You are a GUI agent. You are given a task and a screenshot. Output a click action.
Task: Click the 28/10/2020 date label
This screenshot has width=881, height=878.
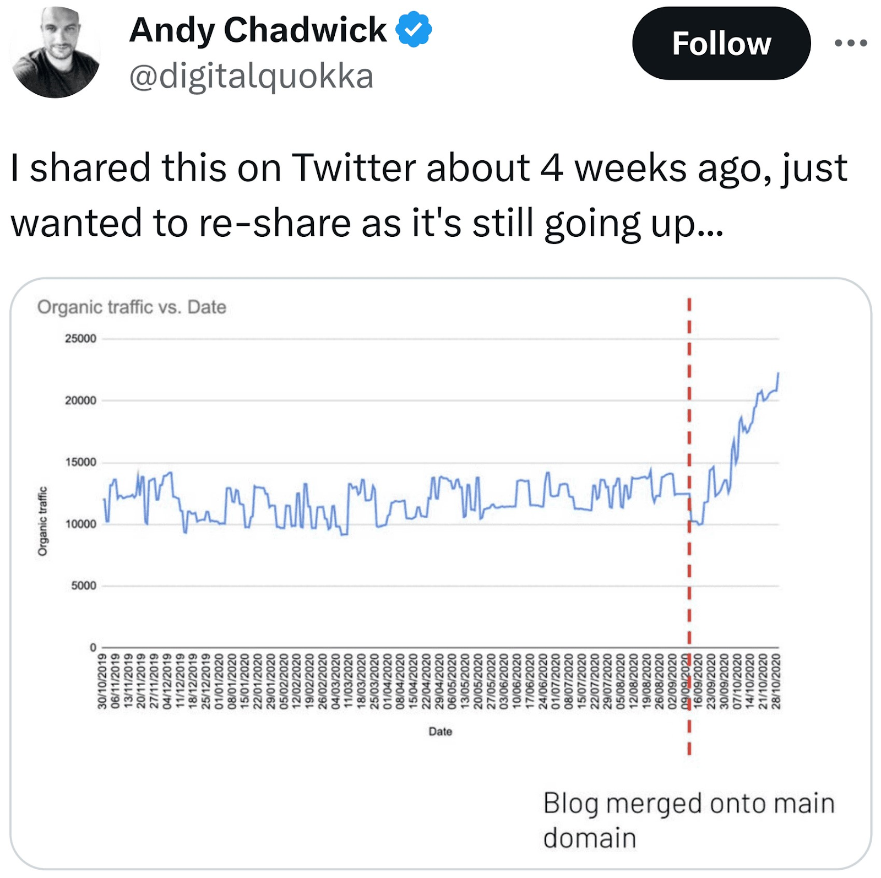(777, 683)
